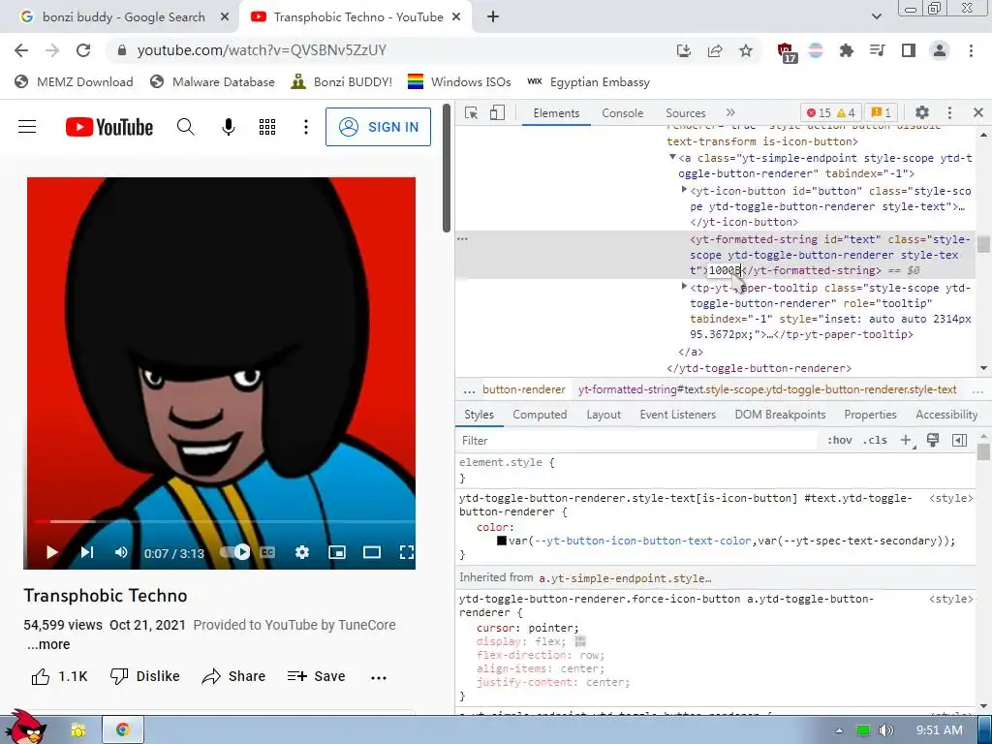Open the Properties sidebar tab
The width and height of the screenshot is (992, 744).
871,415
